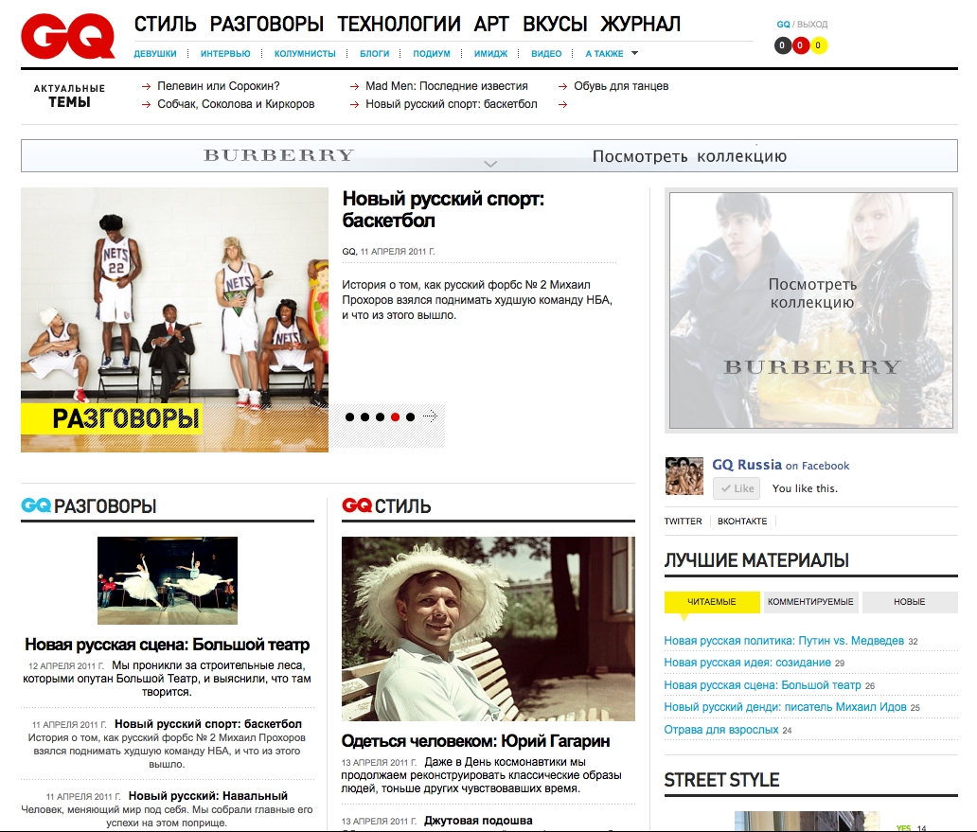Click the yellow РАЗГОВОРЫ label on the slideshow
This screenshot has height=832, width=977.
[111, 418]
